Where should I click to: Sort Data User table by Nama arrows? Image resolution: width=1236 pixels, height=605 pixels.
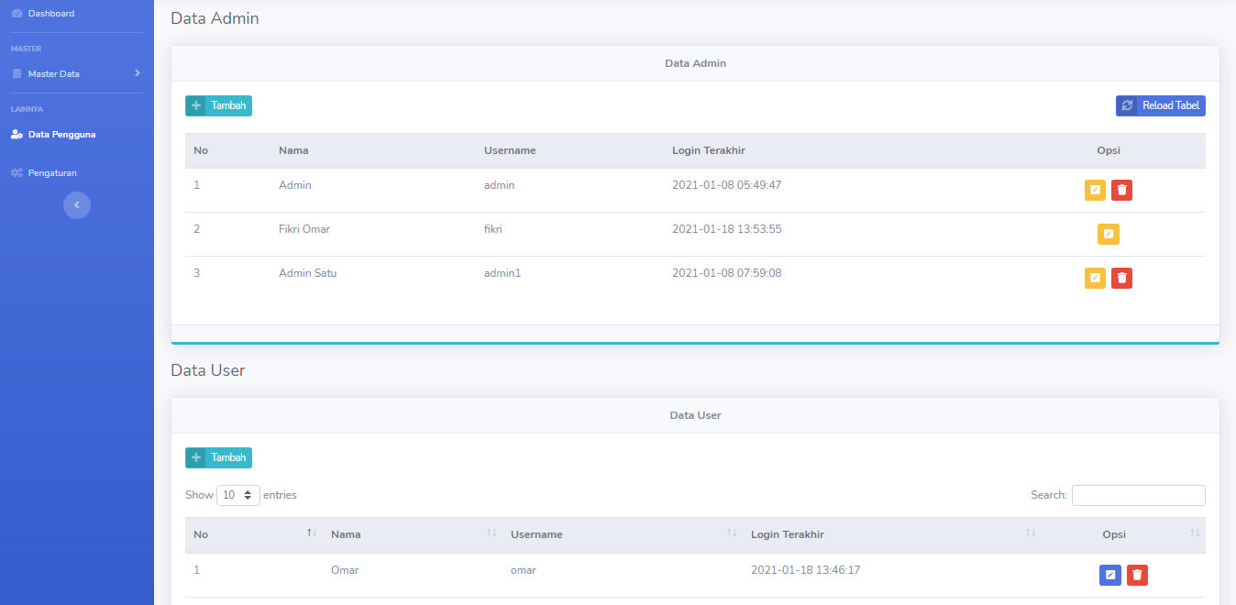[x=491, y=533]
